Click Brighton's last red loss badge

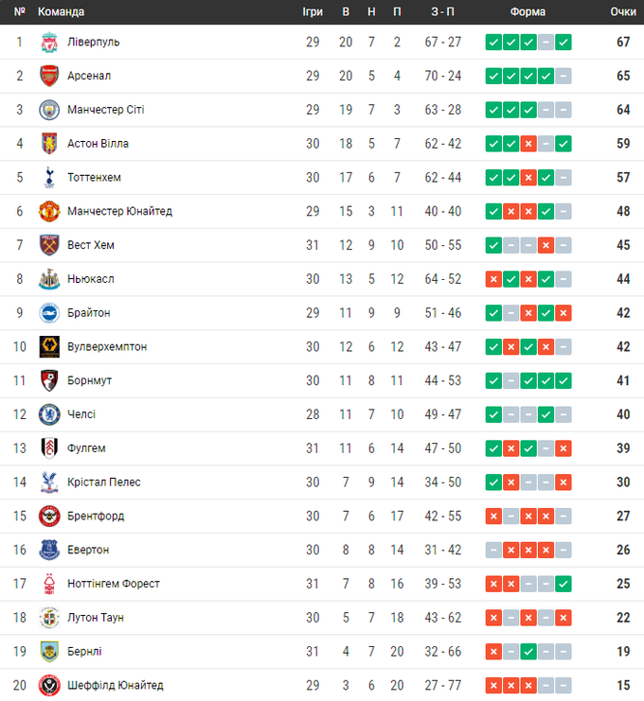pyautogui.click(x=563, y=312)
